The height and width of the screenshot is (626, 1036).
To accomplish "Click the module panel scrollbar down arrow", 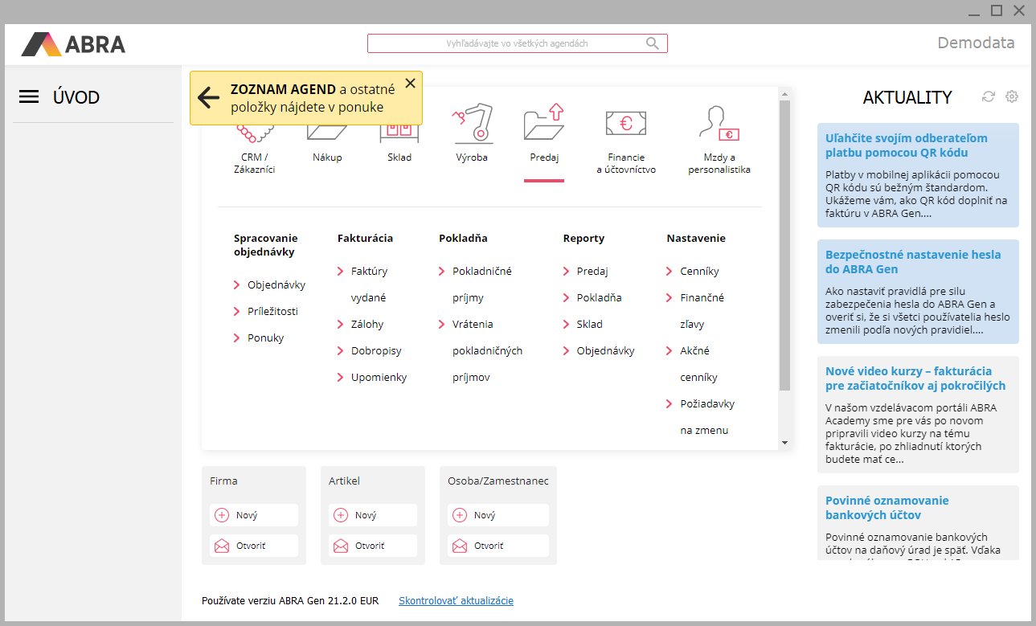I will click(x=784, y=443).
